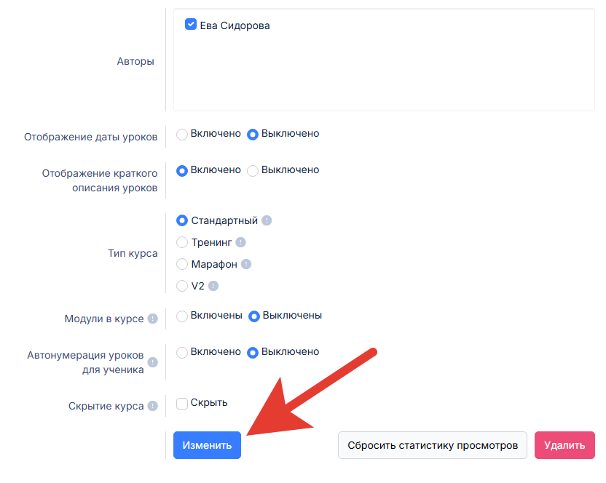The image size is (606, 483).
Task: Choose the Марафон course type
Action: click(182, 264)
